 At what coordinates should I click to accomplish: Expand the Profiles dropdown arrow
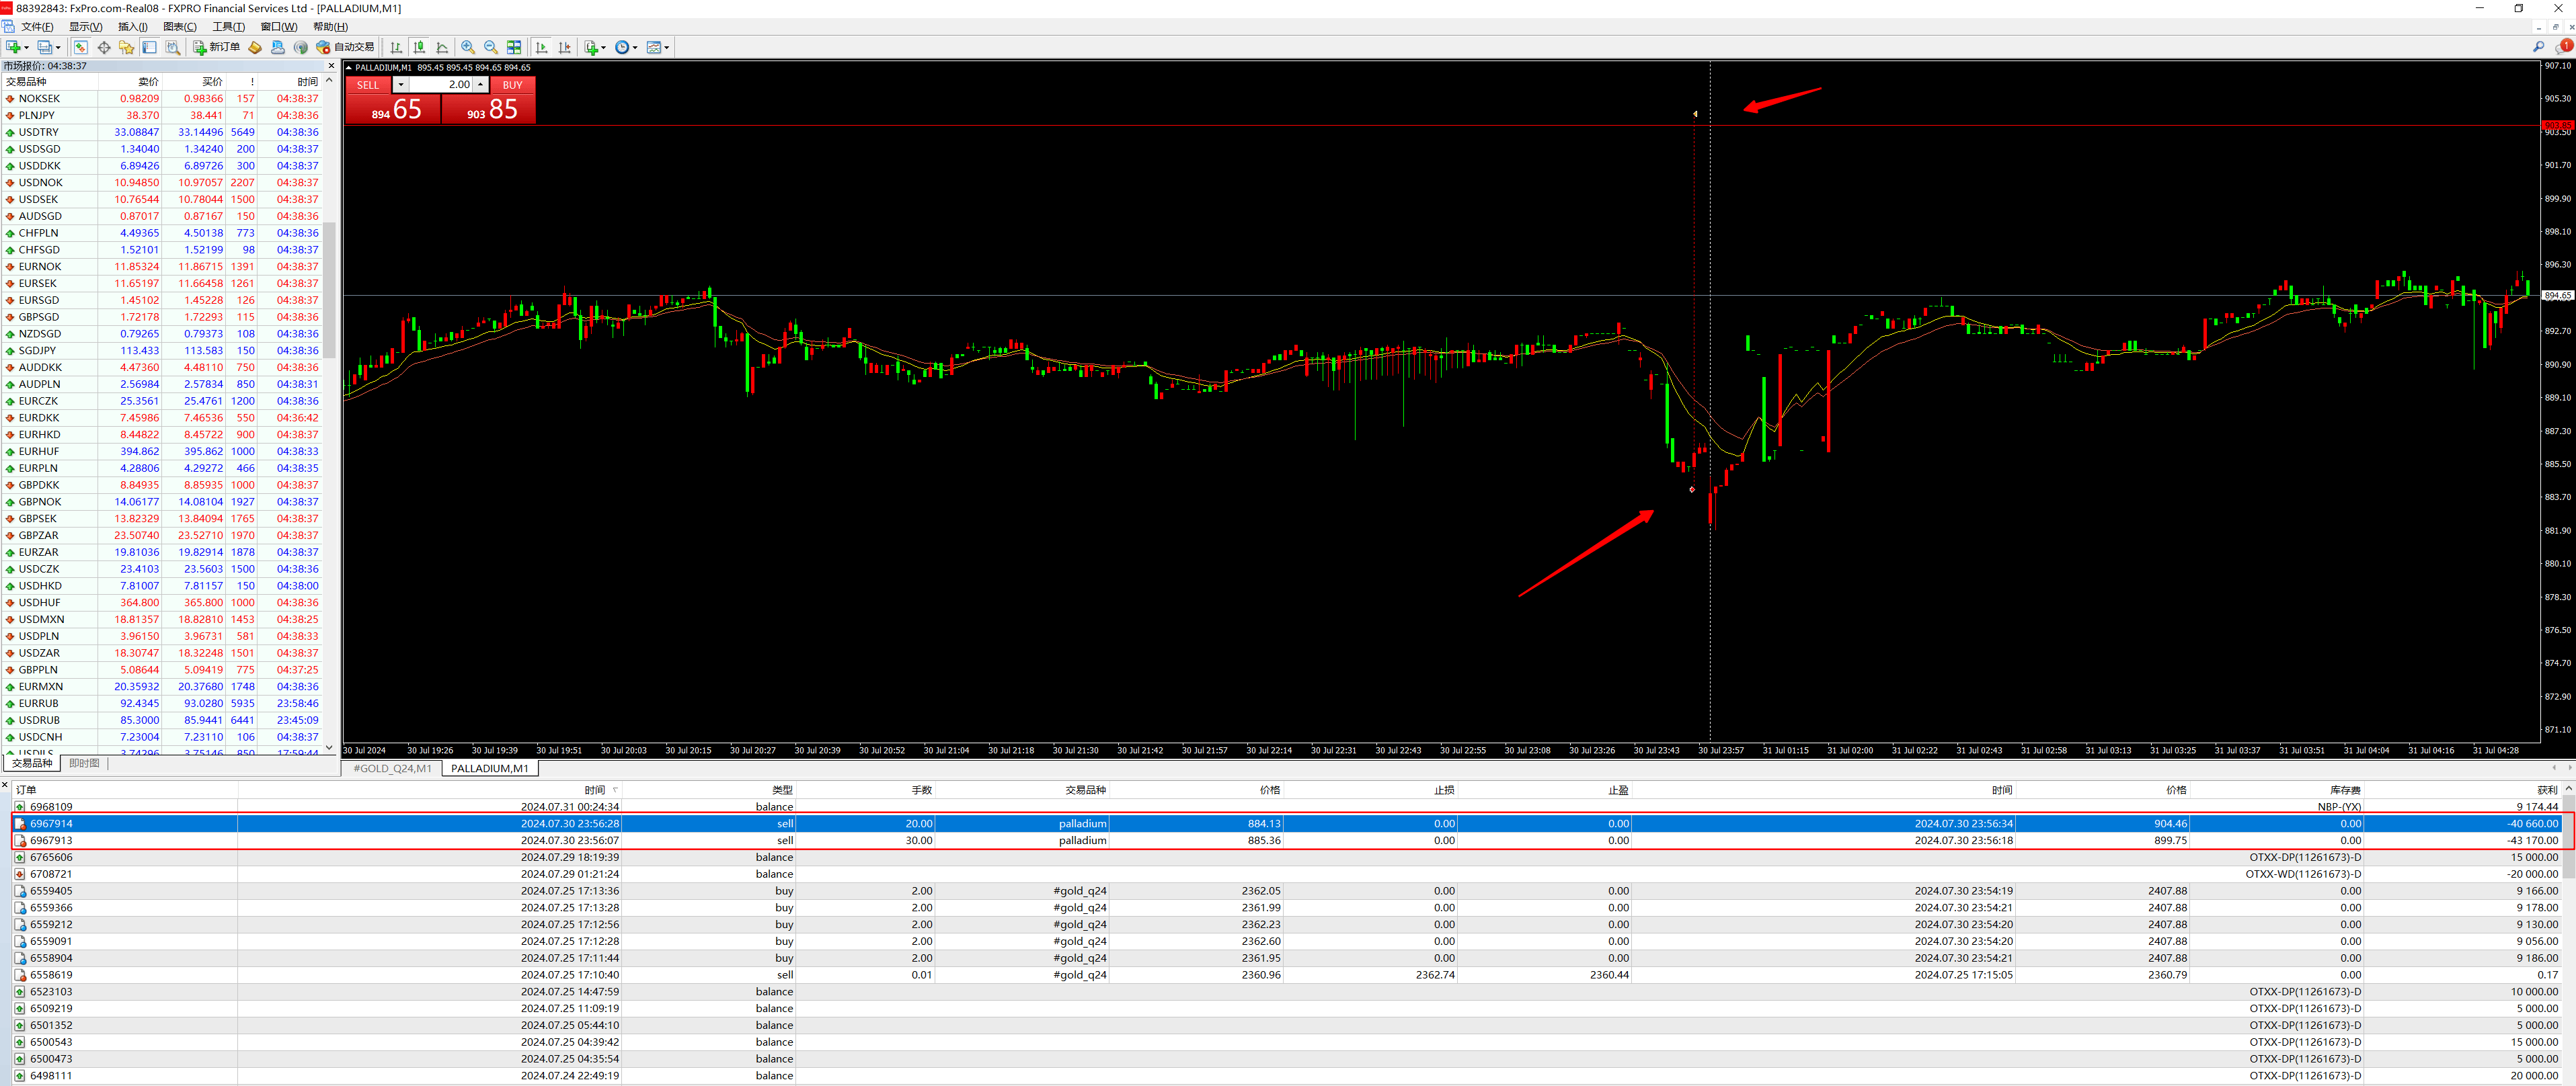pos(58,48)
